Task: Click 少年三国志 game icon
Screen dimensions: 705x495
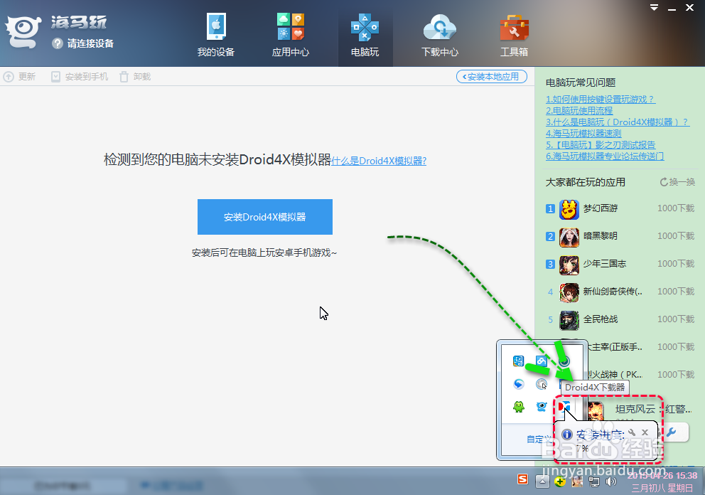Action: 569,265
